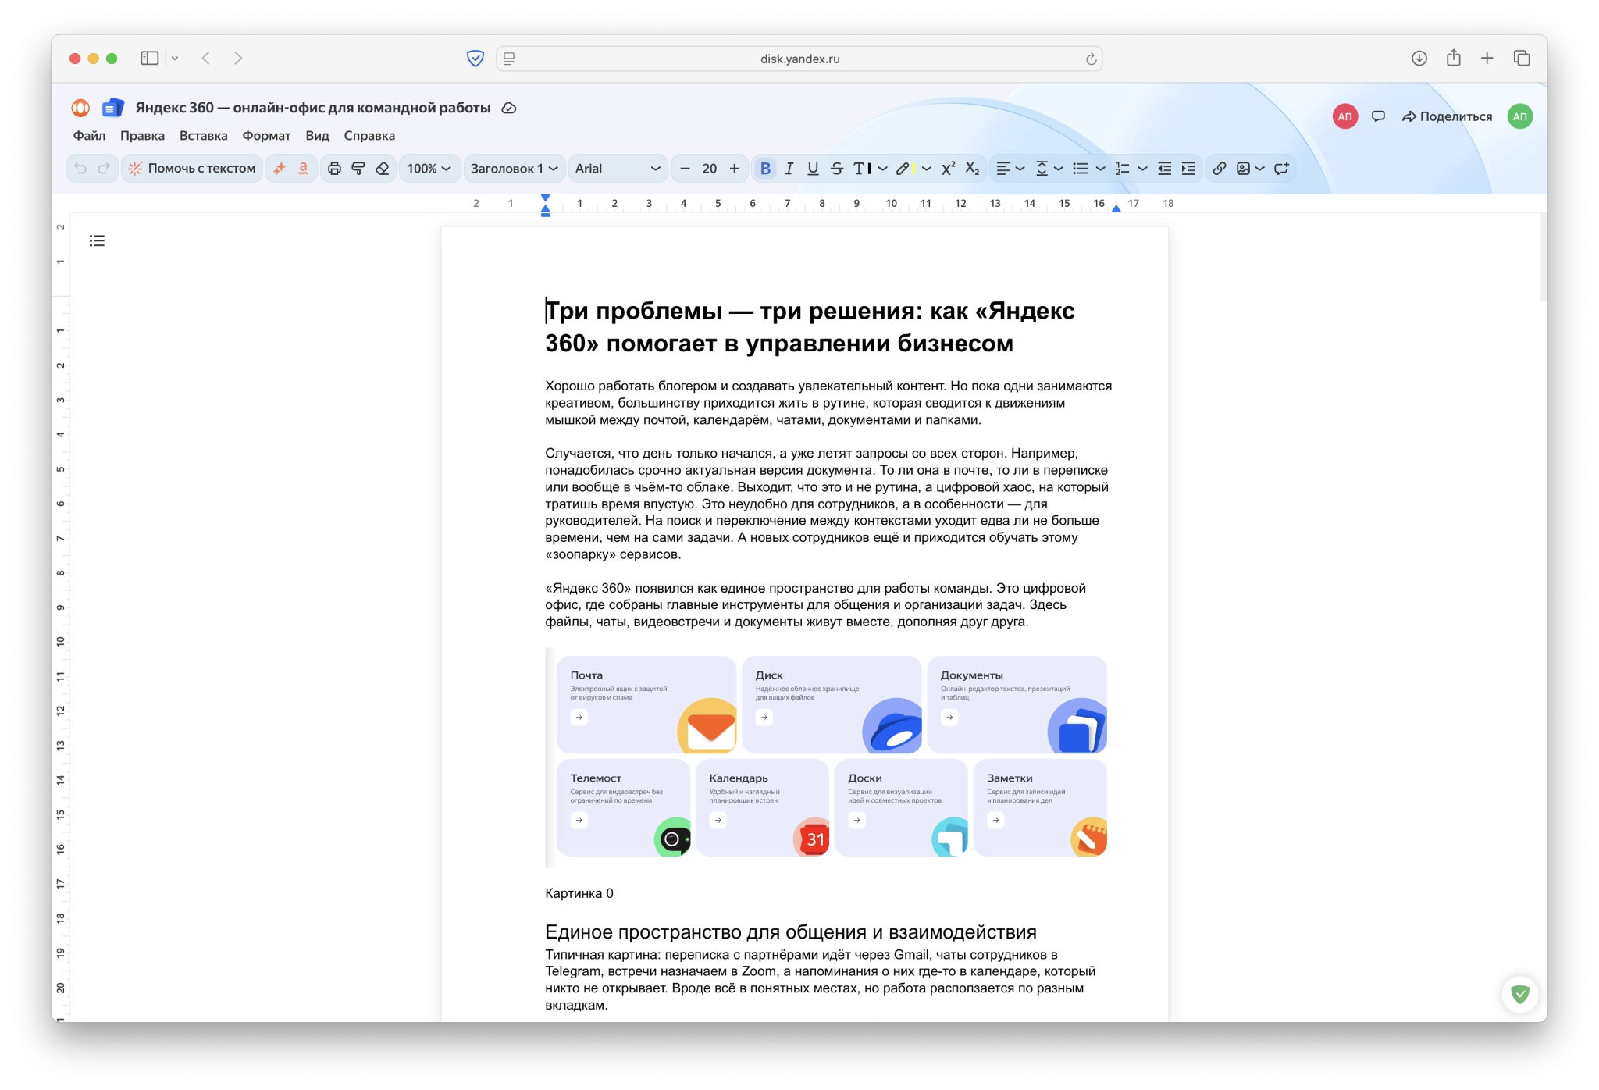Open document outline list icon
Viewport: 1599px width, 1090px height.
[x=97, y=240]
